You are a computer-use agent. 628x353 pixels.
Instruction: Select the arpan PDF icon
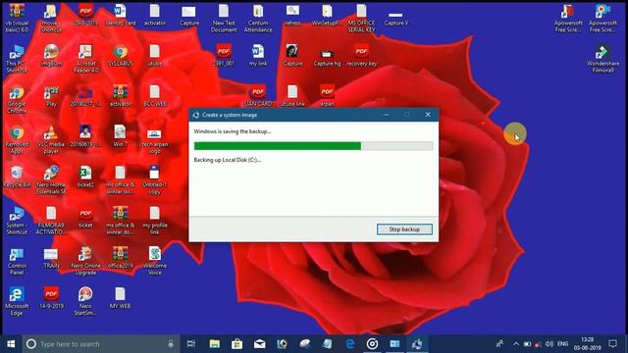(327, 96)
